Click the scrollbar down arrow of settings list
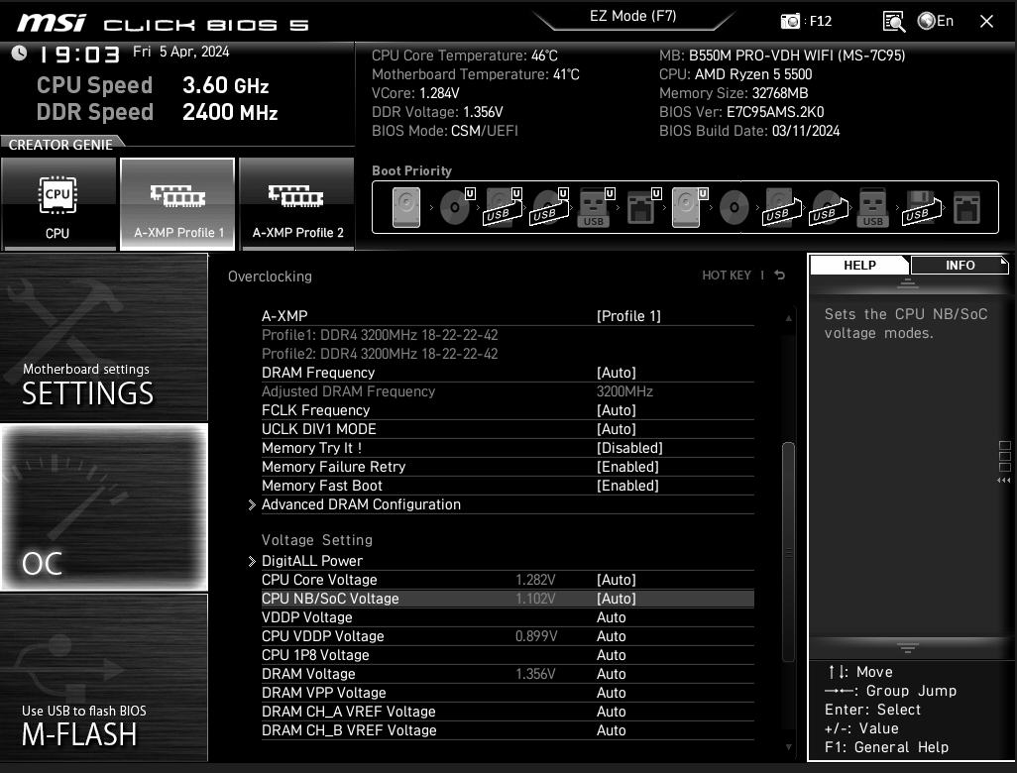The height and width of the screenshot is (773, 1017). pos(789,747)
